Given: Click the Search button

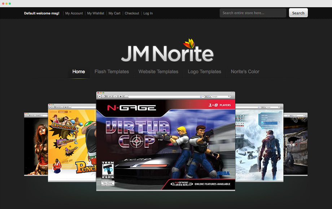Looking at the screenshot, I should click(x=298, y=13).
